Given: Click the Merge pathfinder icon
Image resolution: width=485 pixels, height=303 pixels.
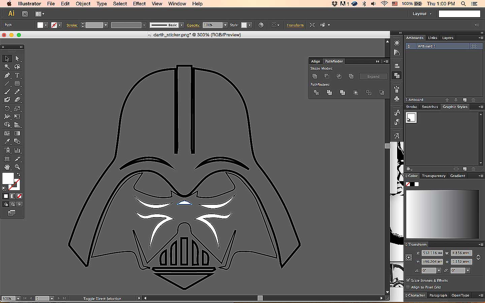Looking at the screenshot, I should (342, 93).
